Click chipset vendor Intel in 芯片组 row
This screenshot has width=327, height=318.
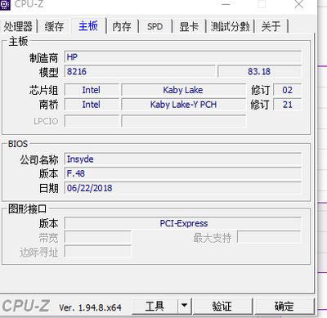pyautogui.click(x=92, y=90)
